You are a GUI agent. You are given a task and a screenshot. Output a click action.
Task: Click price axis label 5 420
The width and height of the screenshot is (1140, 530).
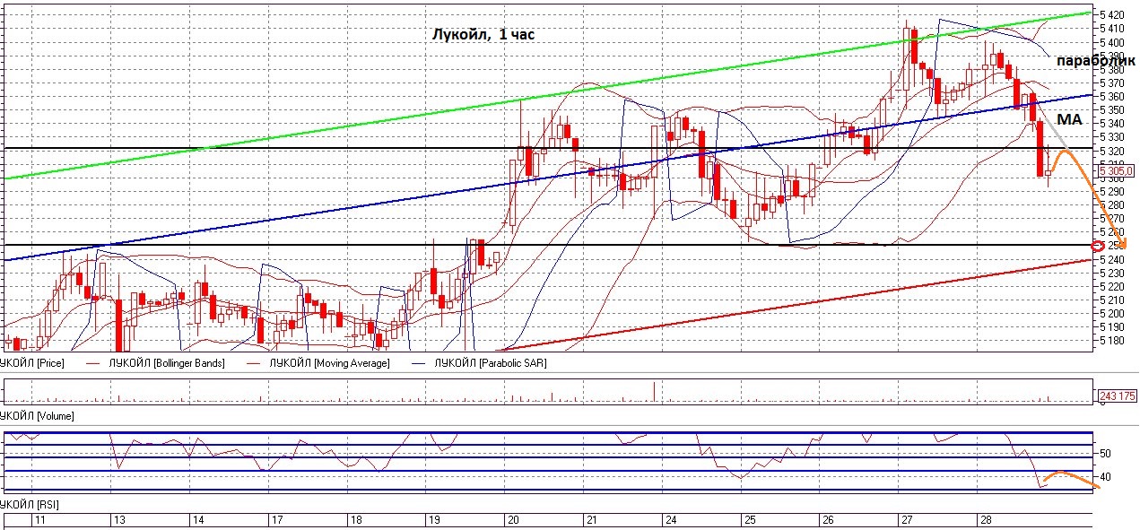tap(1112, 14)
